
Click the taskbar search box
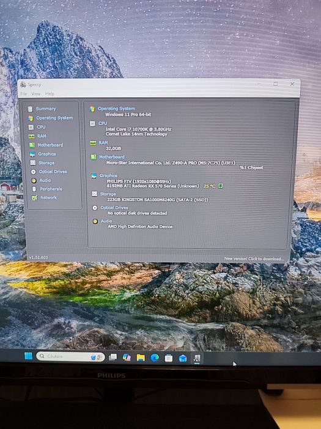click(x=70, y=357)
